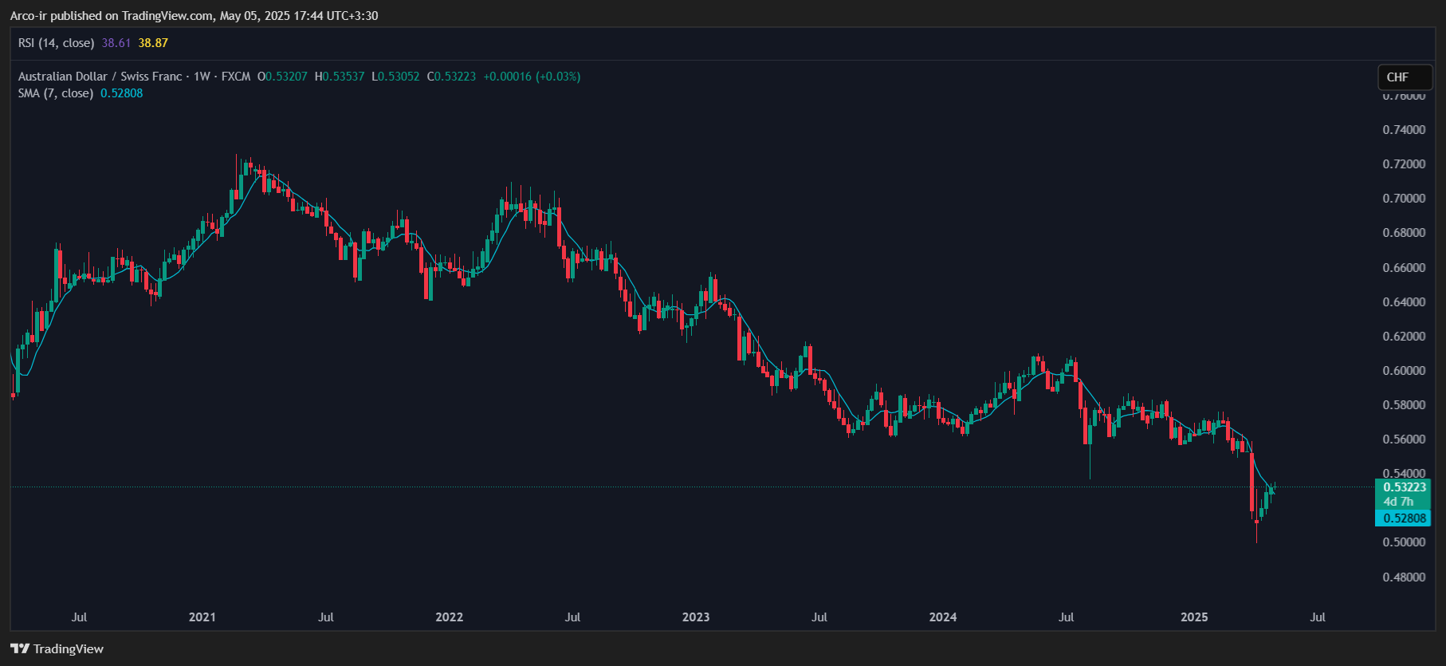This screenshot has width=1446, height=666.
Task: Click the 0.64000 price axis label
Action: point(1404,302)
